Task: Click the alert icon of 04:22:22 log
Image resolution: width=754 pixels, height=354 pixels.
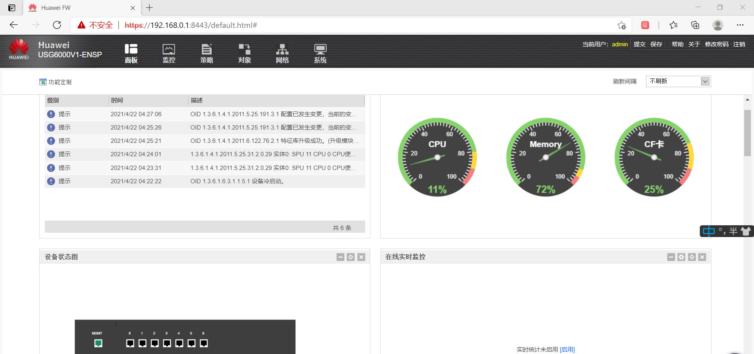Action: [51, 181]
